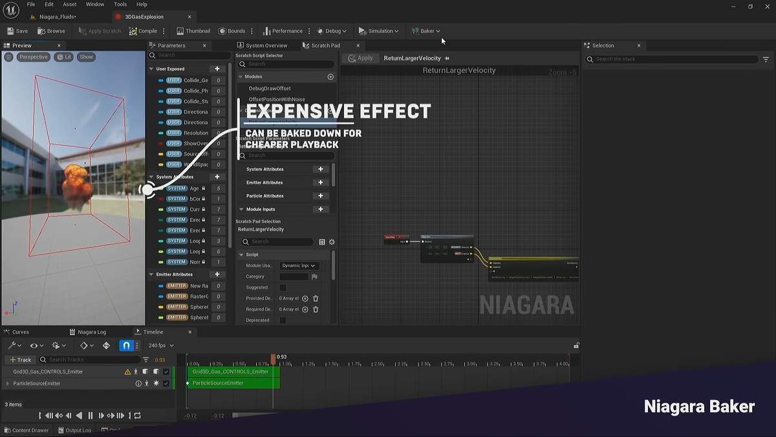776x437 pixels.
Task: Pause timeline playback
Action: click(91, 416)
